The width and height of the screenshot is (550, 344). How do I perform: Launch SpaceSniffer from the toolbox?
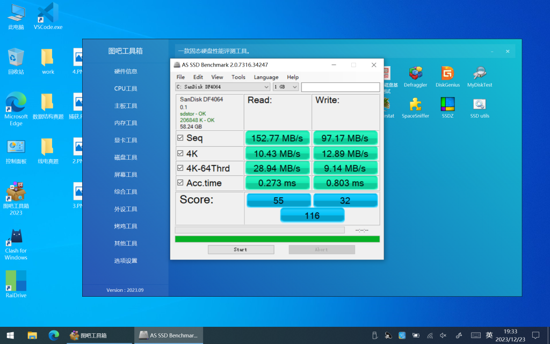pyautogui.click(x=415, y=107)
